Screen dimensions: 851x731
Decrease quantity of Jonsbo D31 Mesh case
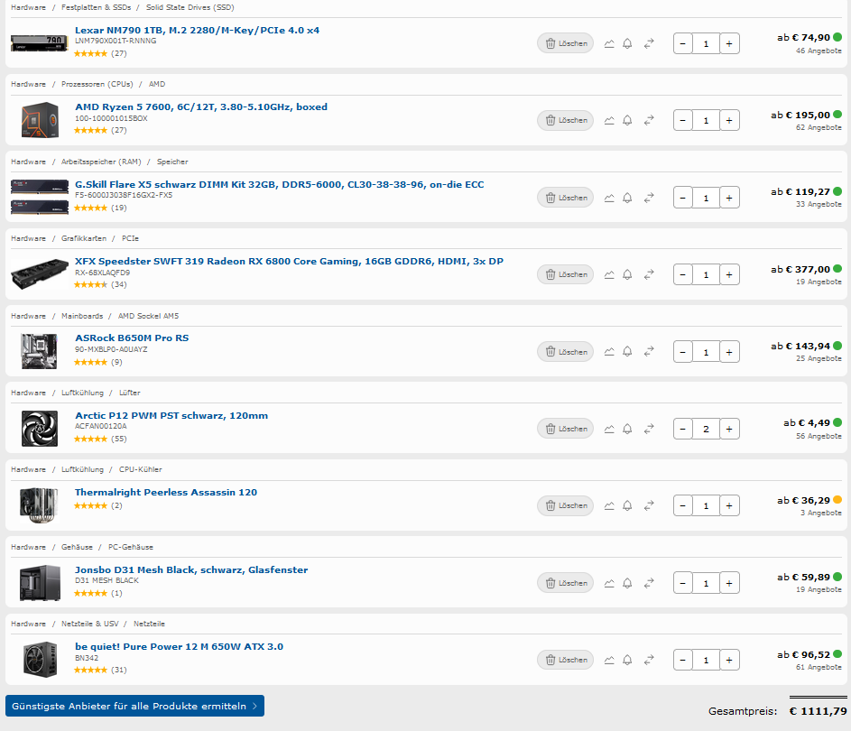(683, 583)
